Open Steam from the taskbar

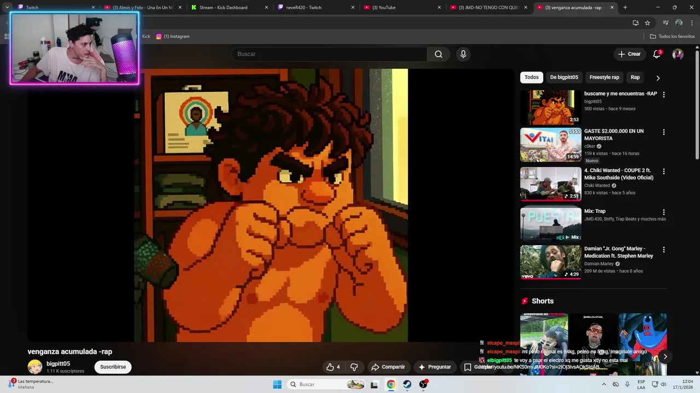407,384
